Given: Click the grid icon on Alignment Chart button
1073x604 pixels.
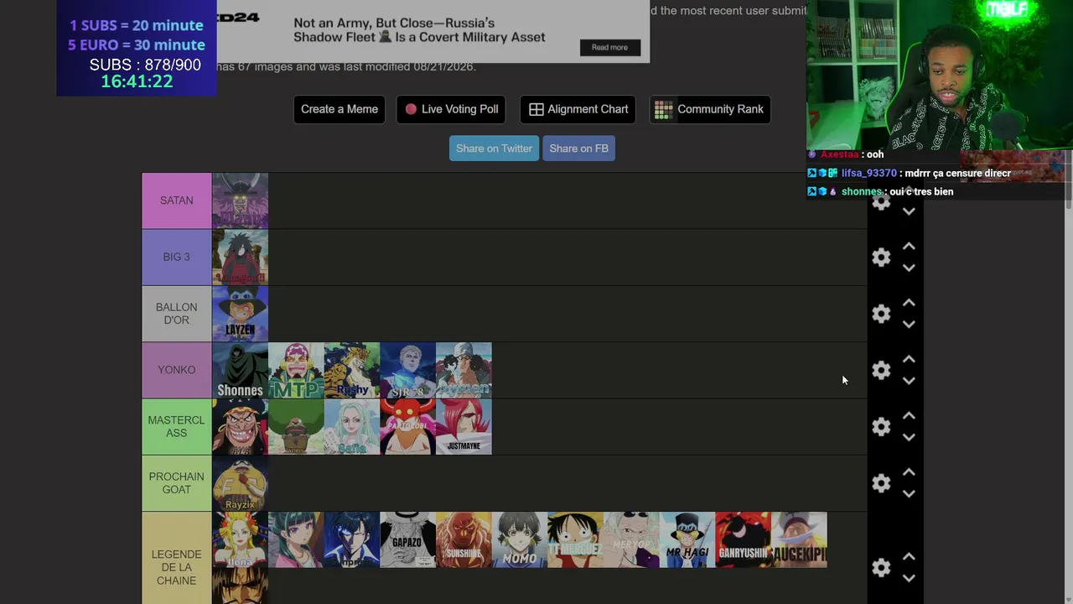Looking at the screenshot, I should pyautogui.click(x=536, y=109).
